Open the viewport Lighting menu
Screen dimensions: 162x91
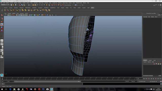point(14,13)
